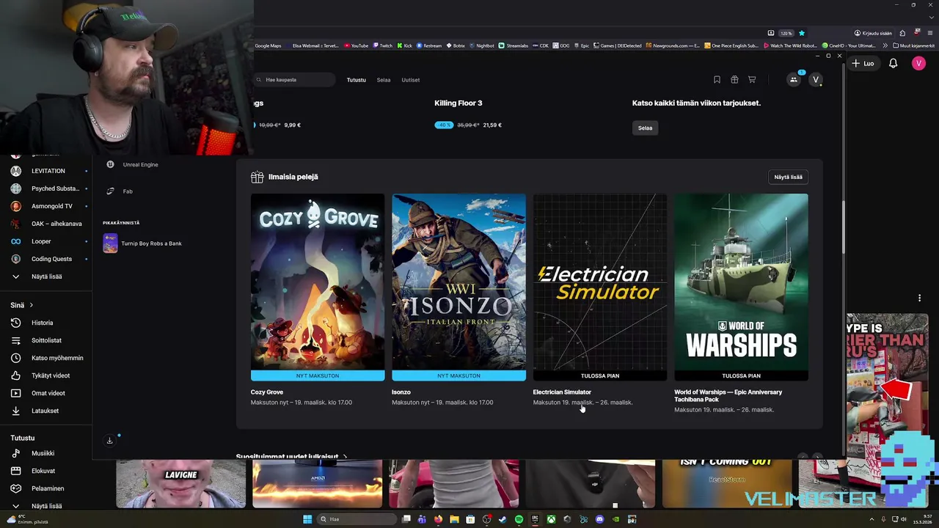
Task: Click the Näytä lisää button for free games
Action: 788,177
